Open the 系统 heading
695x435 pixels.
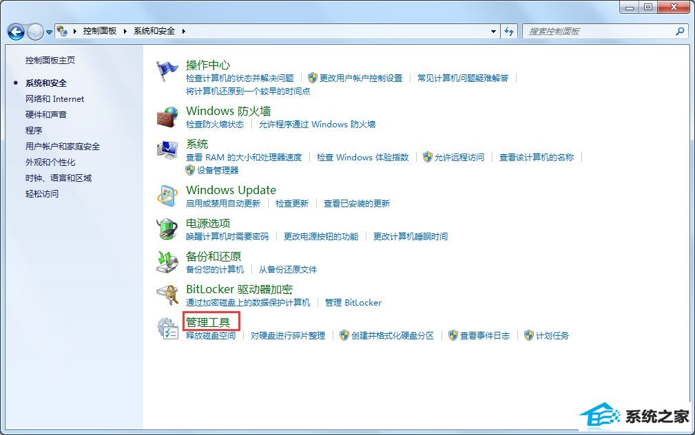(197, 144)
